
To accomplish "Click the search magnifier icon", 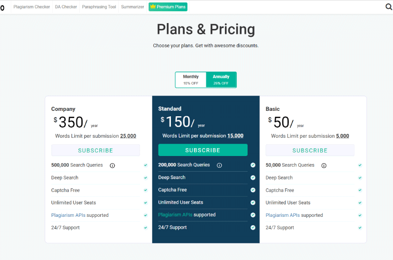I will coord(389,7).
